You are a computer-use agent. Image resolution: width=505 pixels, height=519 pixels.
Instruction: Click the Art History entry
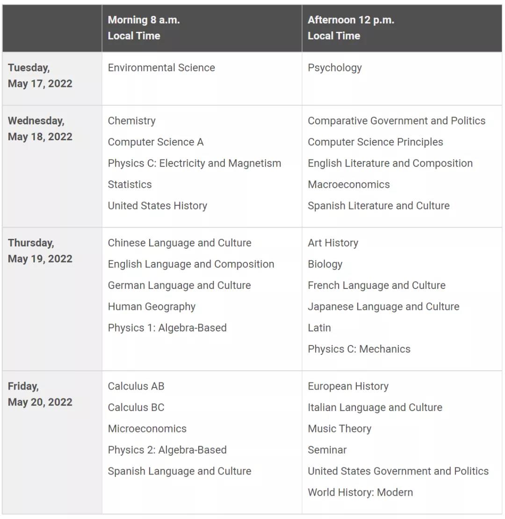coord(333,243)
